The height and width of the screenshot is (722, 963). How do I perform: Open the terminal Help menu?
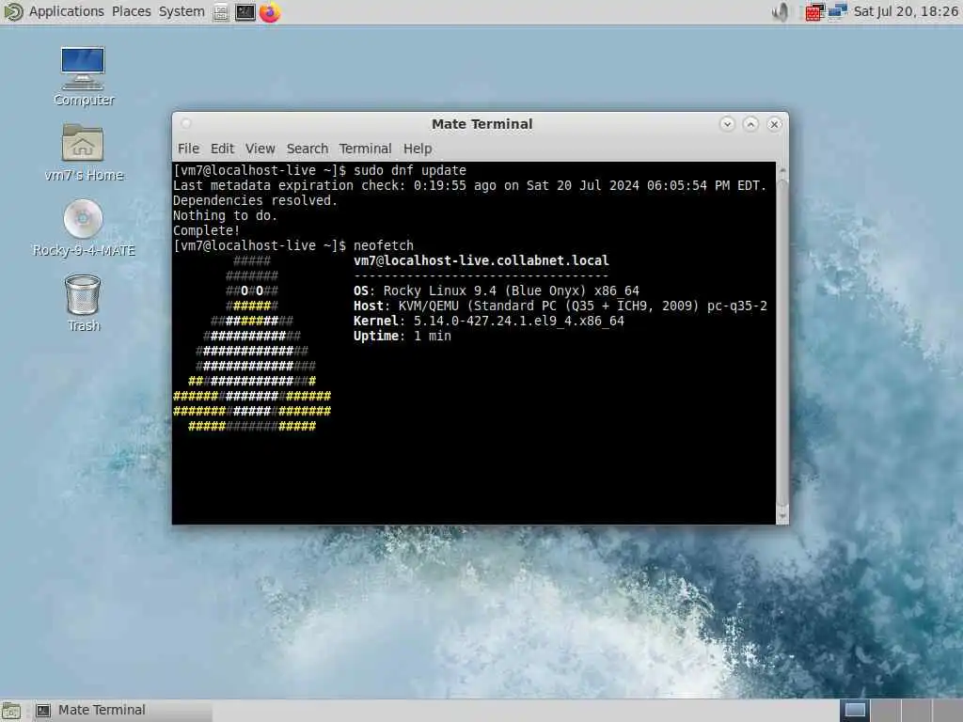418,149
